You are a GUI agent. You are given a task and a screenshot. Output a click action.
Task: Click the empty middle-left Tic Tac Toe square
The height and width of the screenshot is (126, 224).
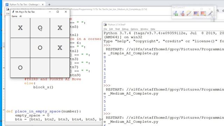tap(20, 48)
